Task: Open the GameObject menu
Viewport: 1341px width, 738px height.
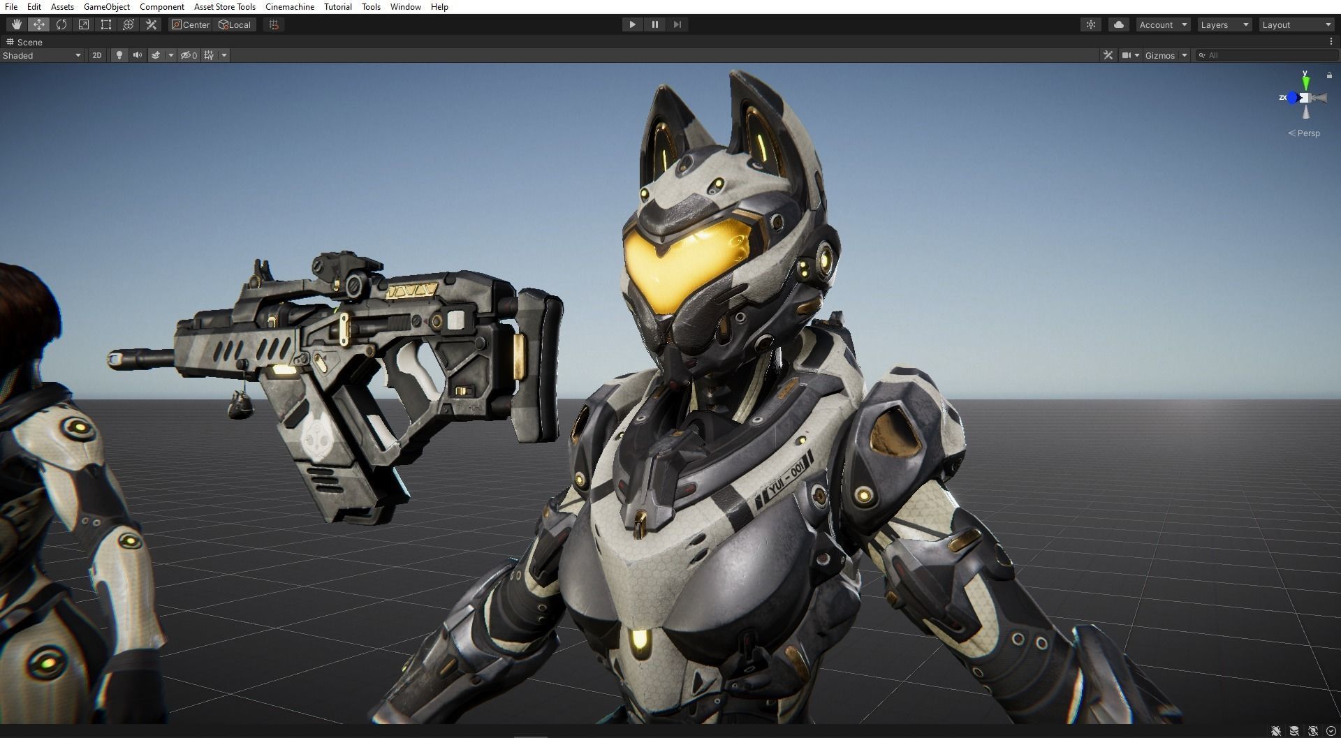Action: (107, 7)
